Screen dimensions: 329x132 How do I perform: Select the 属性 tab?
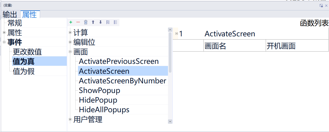29,14
